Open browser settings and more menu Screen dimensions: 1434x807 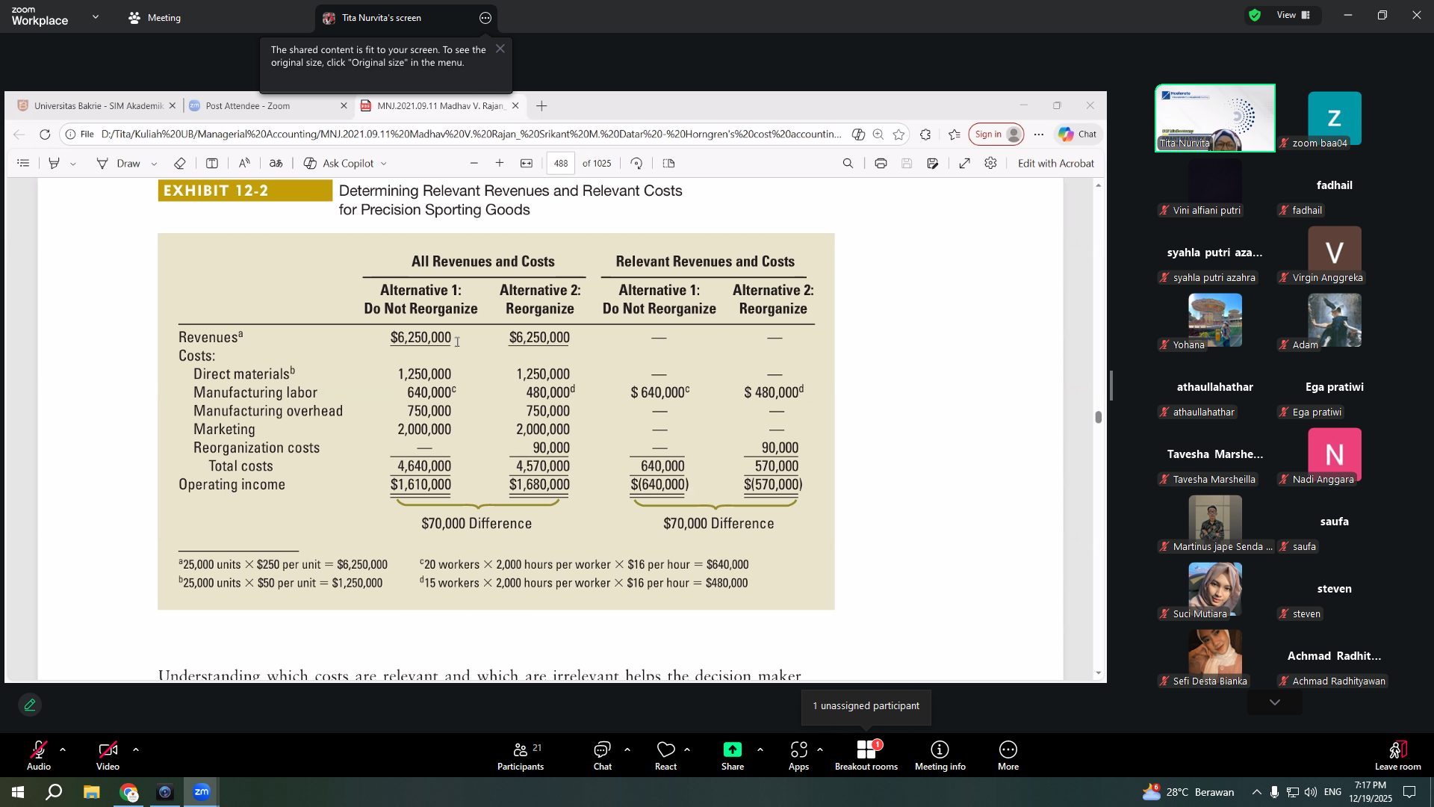[x=1038, y=134]
